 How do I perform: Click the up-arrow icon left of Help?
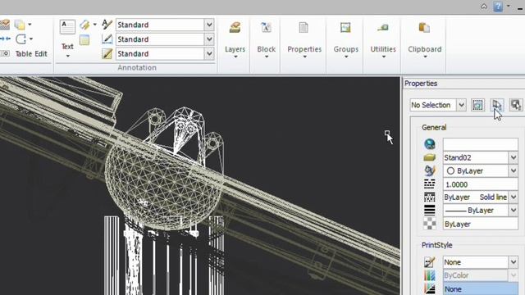pyautogui.click(x=484, y=7)
